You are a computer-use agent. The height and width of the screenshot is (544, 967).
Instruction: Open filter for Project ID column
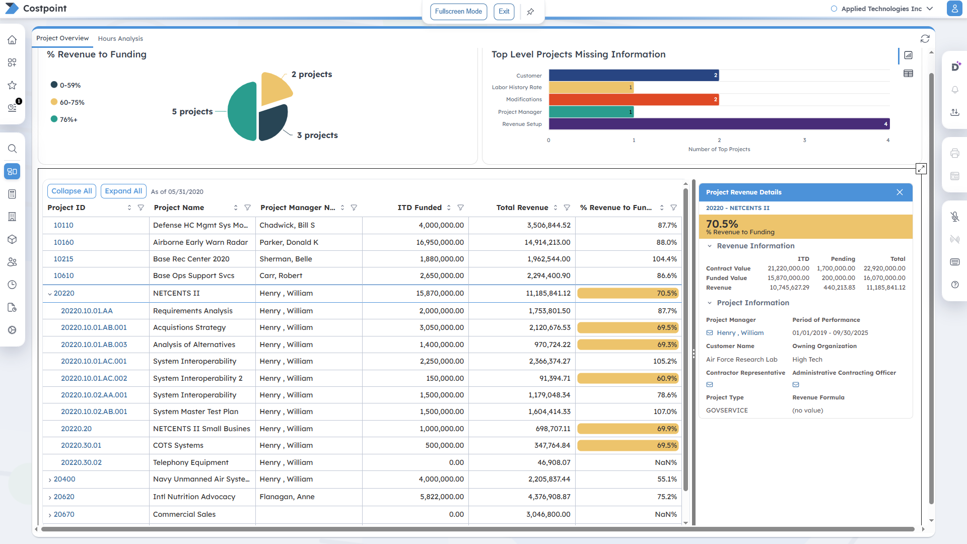point(141,208)
